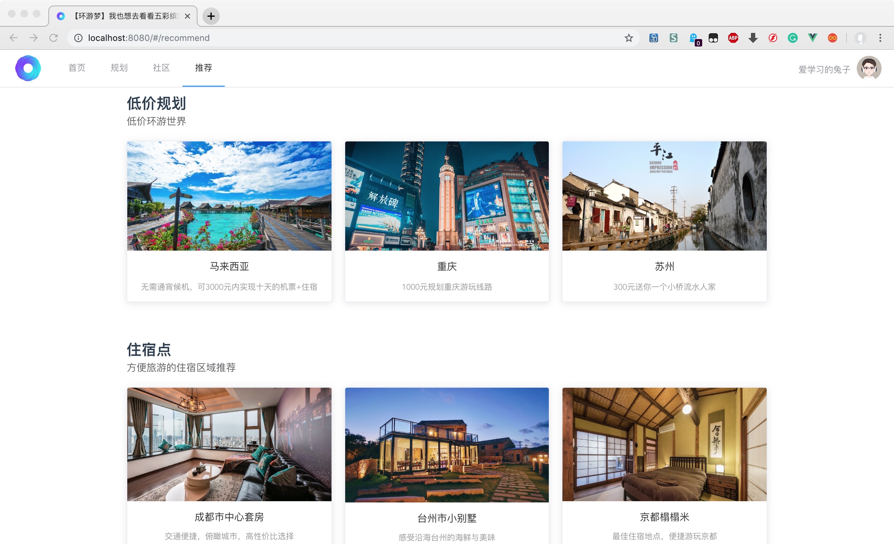Viewport: 894px width, 544px height.
Task: Open the 马来西亚 resort photo
Action: pyautogui.click(x=229, y=196)
